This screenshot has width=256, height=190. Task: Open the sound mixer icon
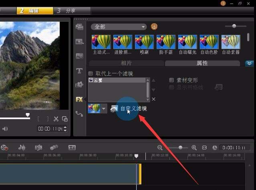coord(22,148)
